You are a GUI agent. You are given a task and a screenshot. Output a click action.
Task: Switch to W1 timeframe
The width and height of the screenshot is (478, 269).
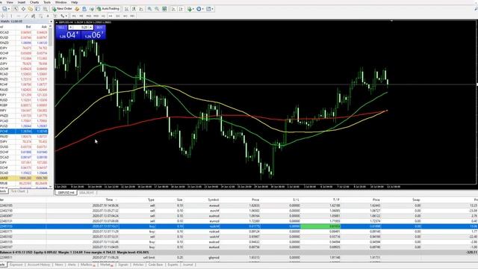pyautogui.click(x=125, y=16)
